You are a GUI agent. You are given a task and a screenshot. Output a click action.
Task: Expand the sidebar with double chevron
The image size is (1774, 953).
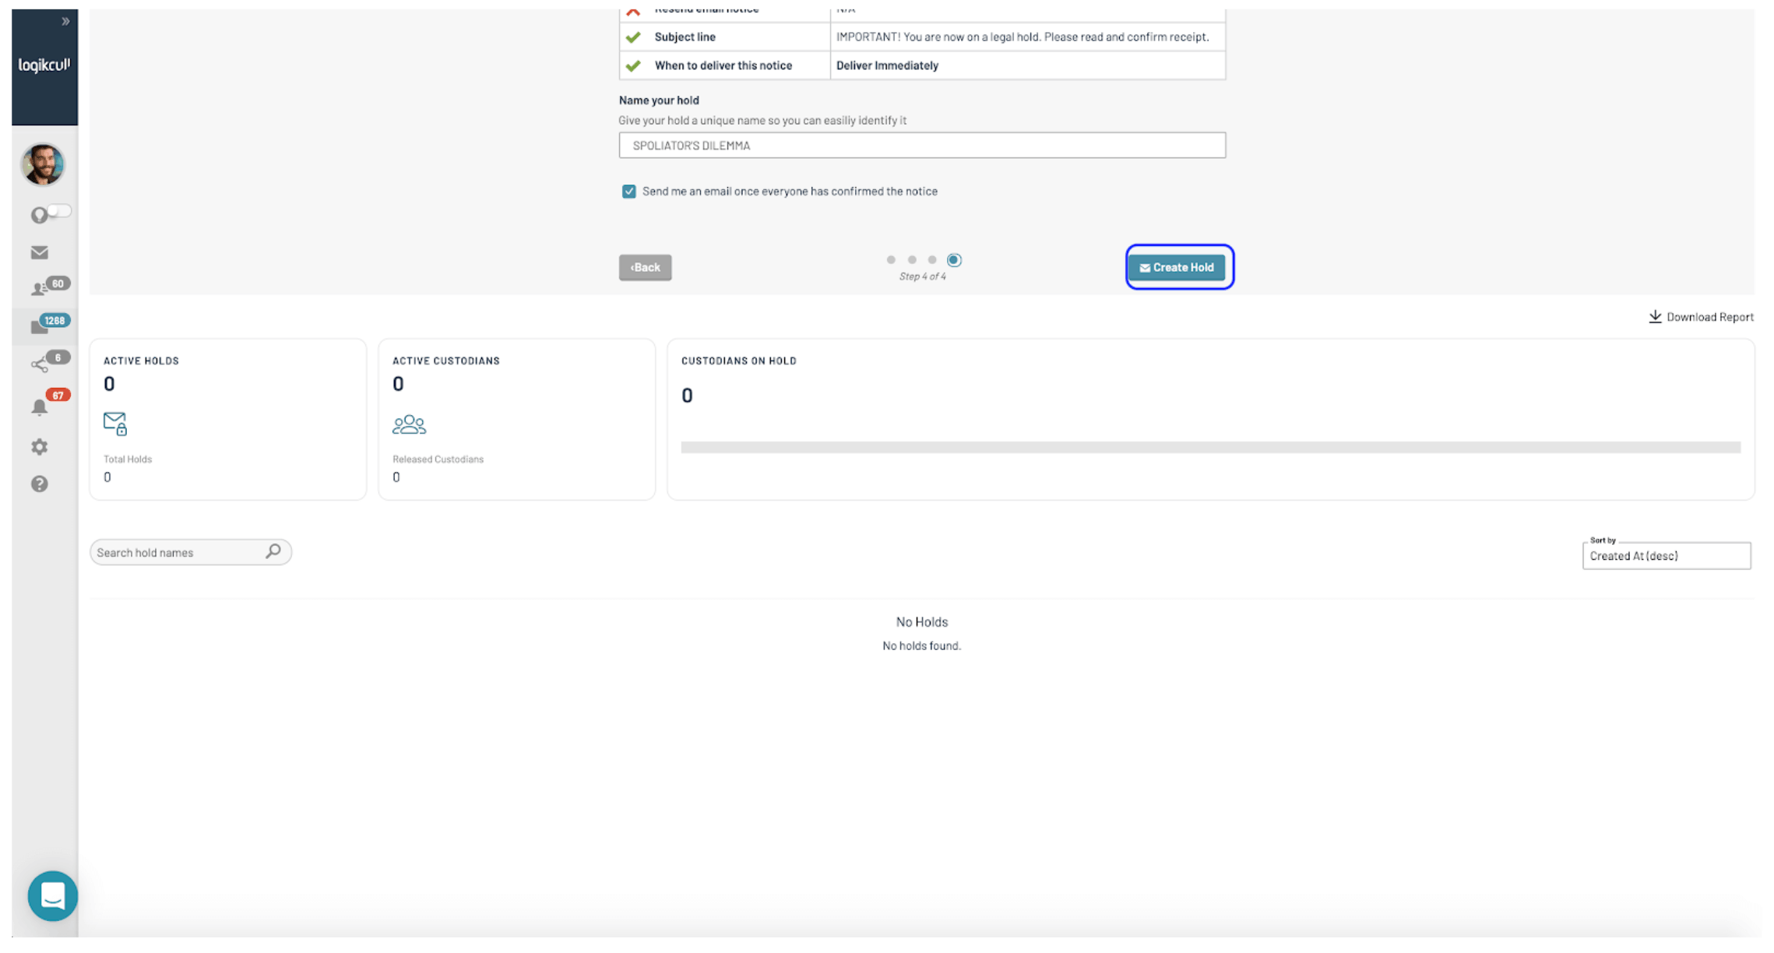[65, 22]
